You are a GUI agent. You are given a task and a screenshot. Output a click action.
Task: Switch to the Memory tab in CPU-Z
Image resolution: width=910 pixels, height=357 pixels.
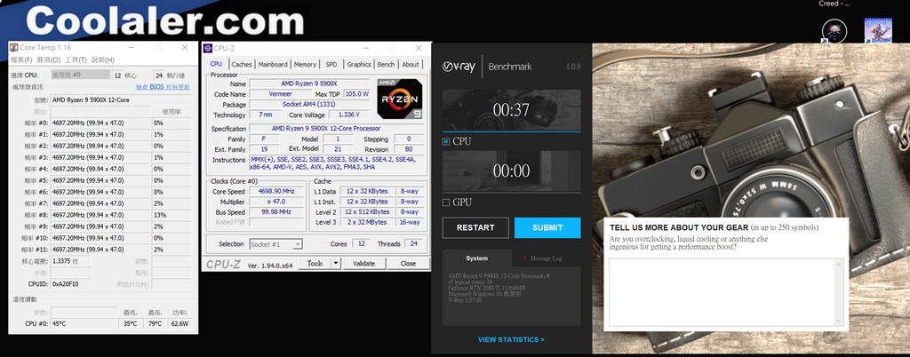305,64
